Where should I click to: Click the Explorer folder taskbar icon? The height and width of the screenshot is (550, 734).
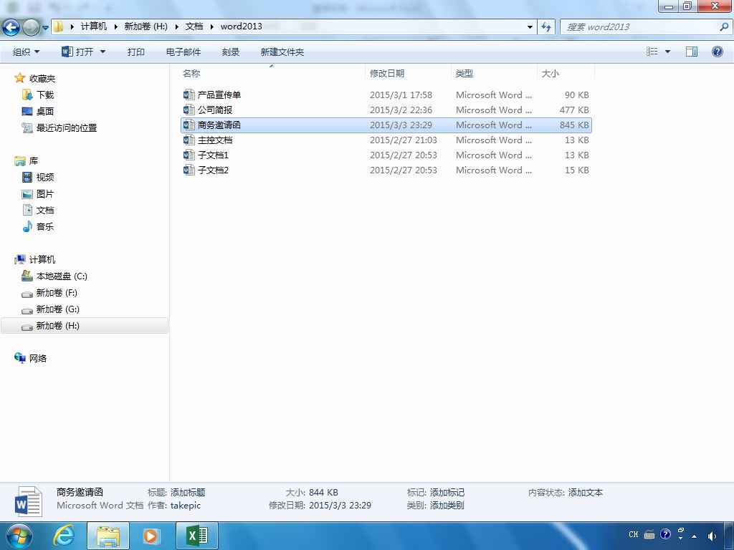point(108,536)
